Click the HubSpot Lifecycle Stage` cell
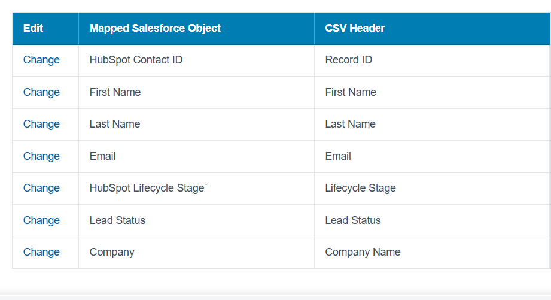The image size is (551, 300). [x=148, y=188]
